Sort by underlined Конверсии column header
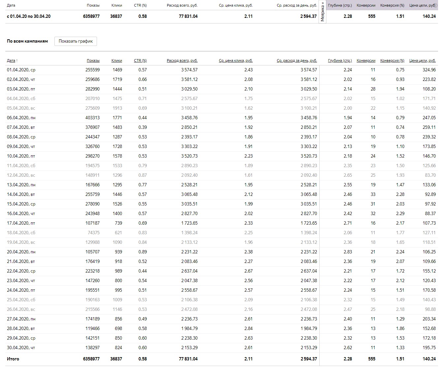 point(366,60)
